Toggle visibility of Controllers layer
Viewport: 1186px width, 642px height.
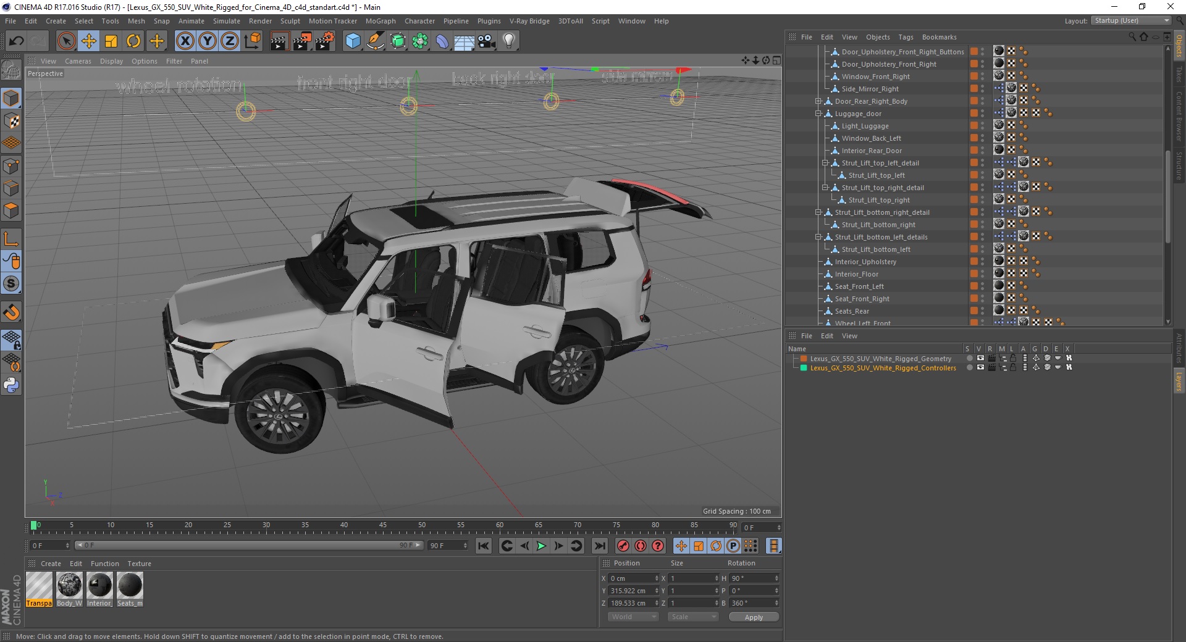click(x=980, y=367)
